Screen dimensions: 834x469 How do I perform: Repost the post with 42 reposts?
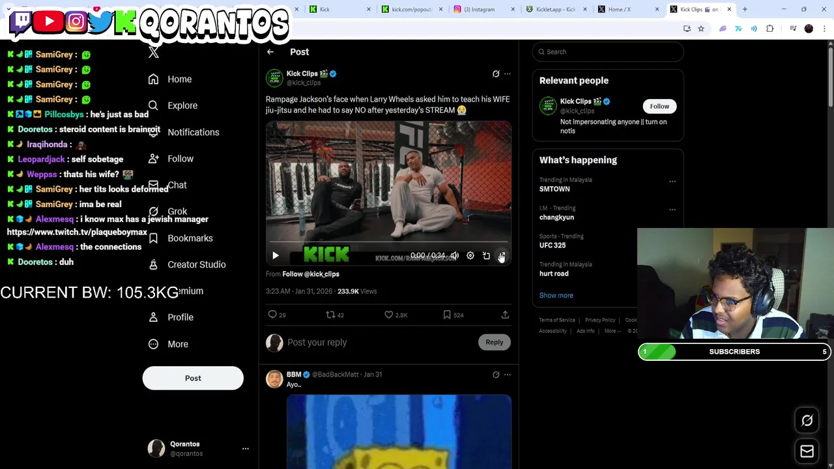(330, 315)
